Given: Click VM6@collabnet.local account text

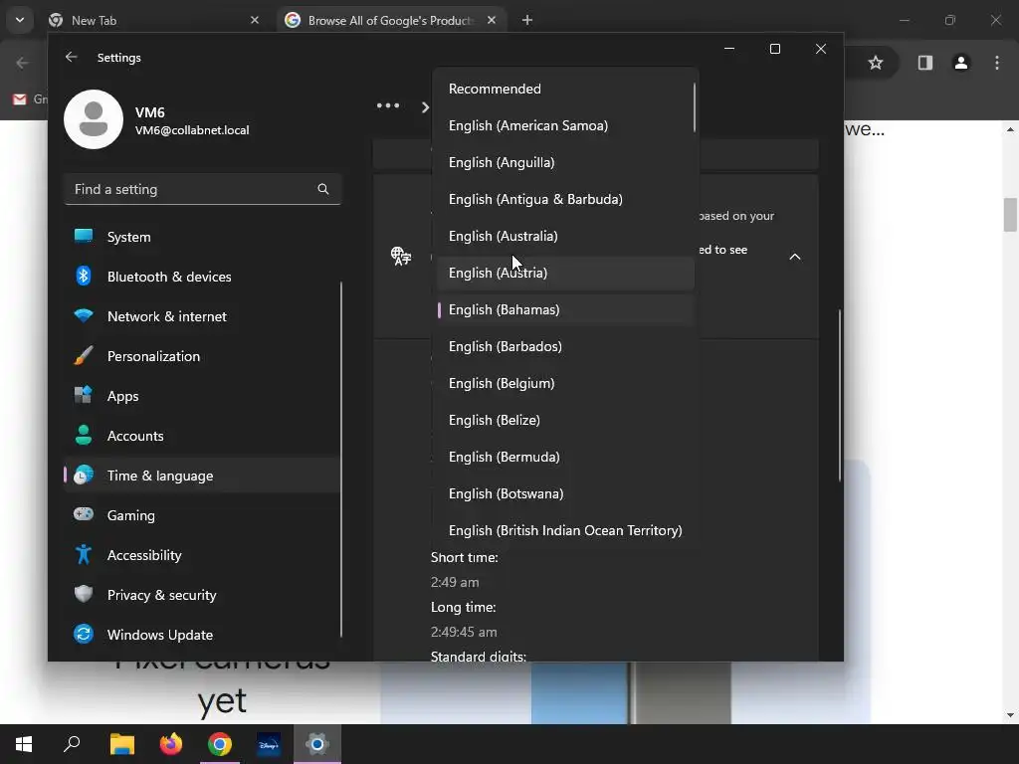Looking at the screenshot, I should coord(192,130).
